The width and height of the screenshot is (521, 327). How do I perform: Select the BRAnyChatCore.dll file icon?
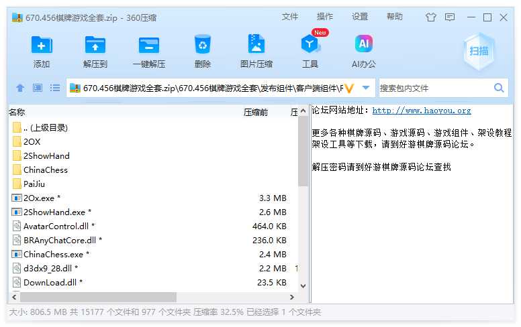17,240
